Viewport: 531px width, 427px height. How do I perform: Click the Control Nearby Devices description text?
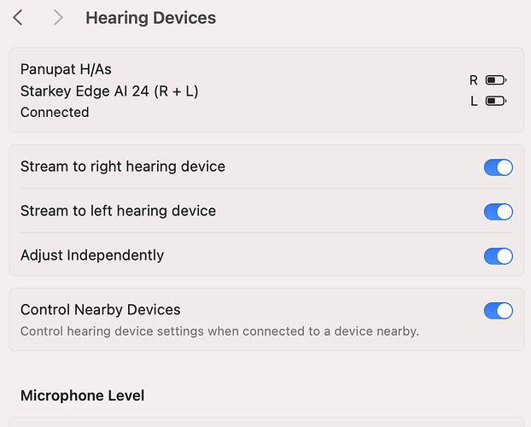click(219, 331)
